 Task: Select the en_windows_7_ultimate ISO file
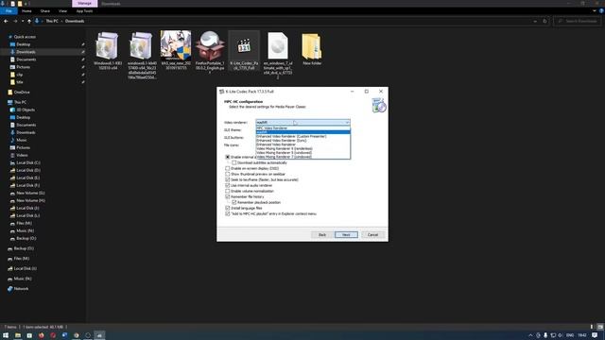[278, 55]
